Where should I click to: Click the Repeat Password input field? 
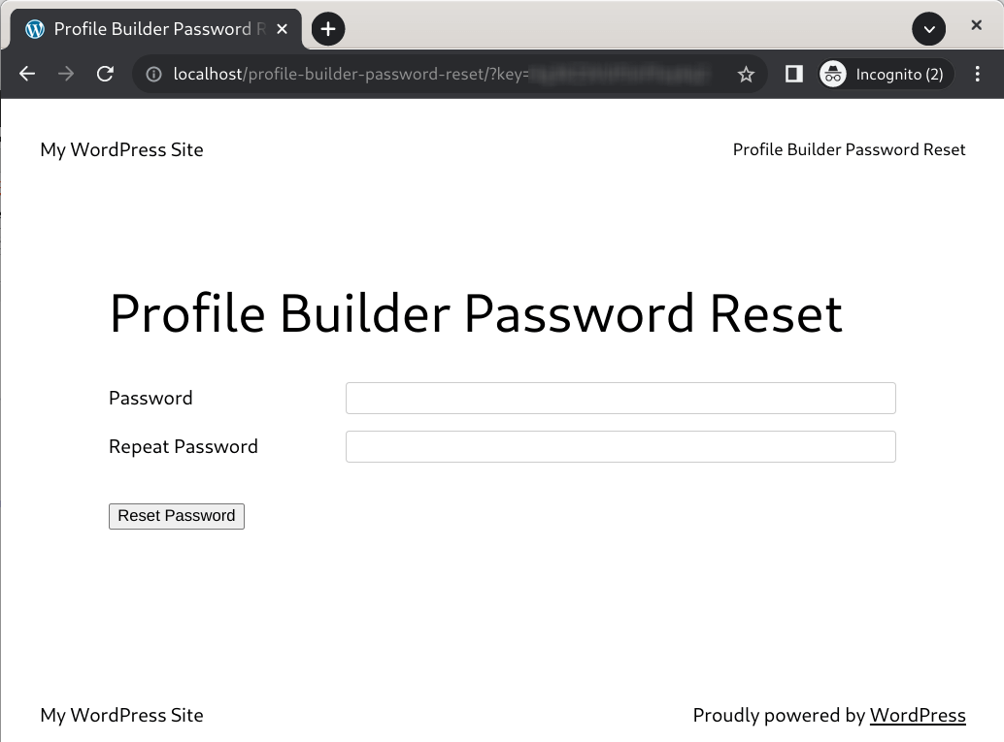620,446
